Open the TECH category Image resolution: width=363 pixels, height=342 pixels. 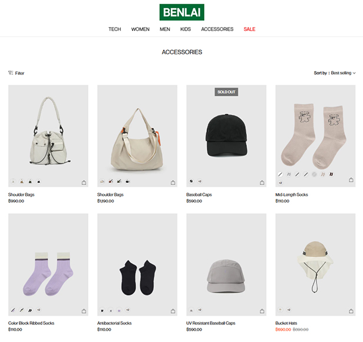point(114,29)
